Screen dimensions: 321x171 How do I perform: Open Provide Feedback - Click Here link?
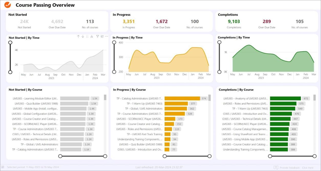coord(296,168)
